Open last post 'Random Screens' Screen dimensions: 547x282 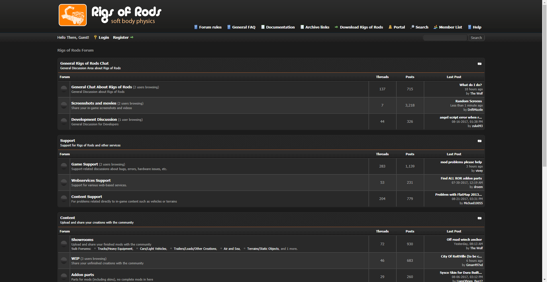(x=469, y=101)
